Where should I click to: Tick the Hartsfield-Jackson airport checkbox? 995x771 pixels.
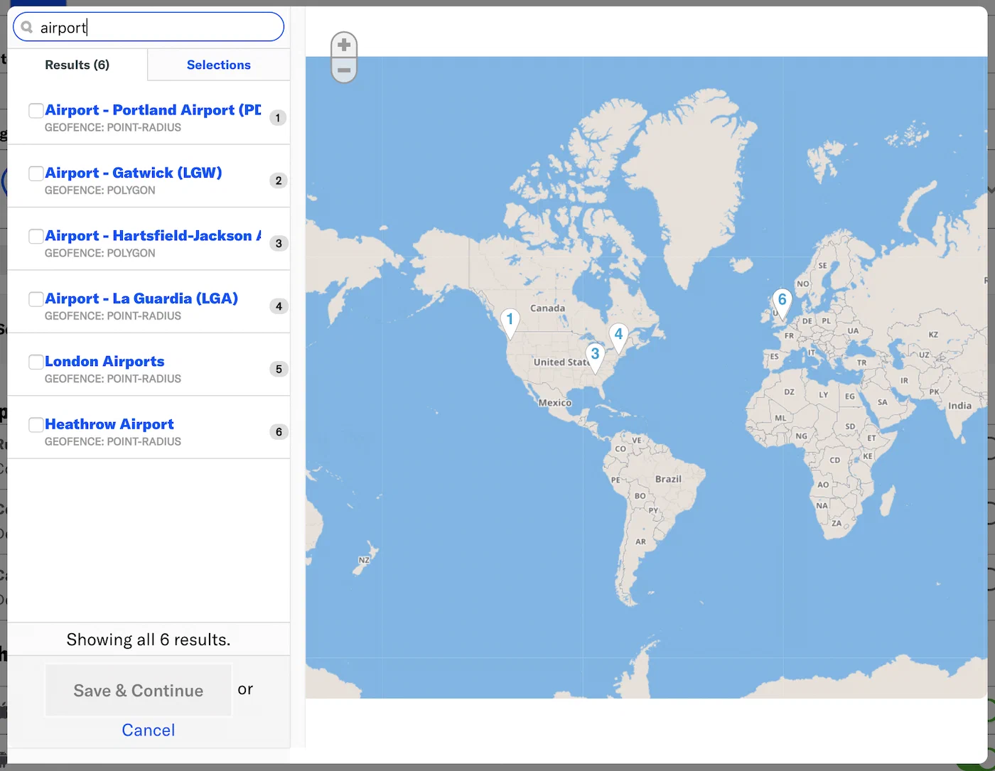click(36, 237)
